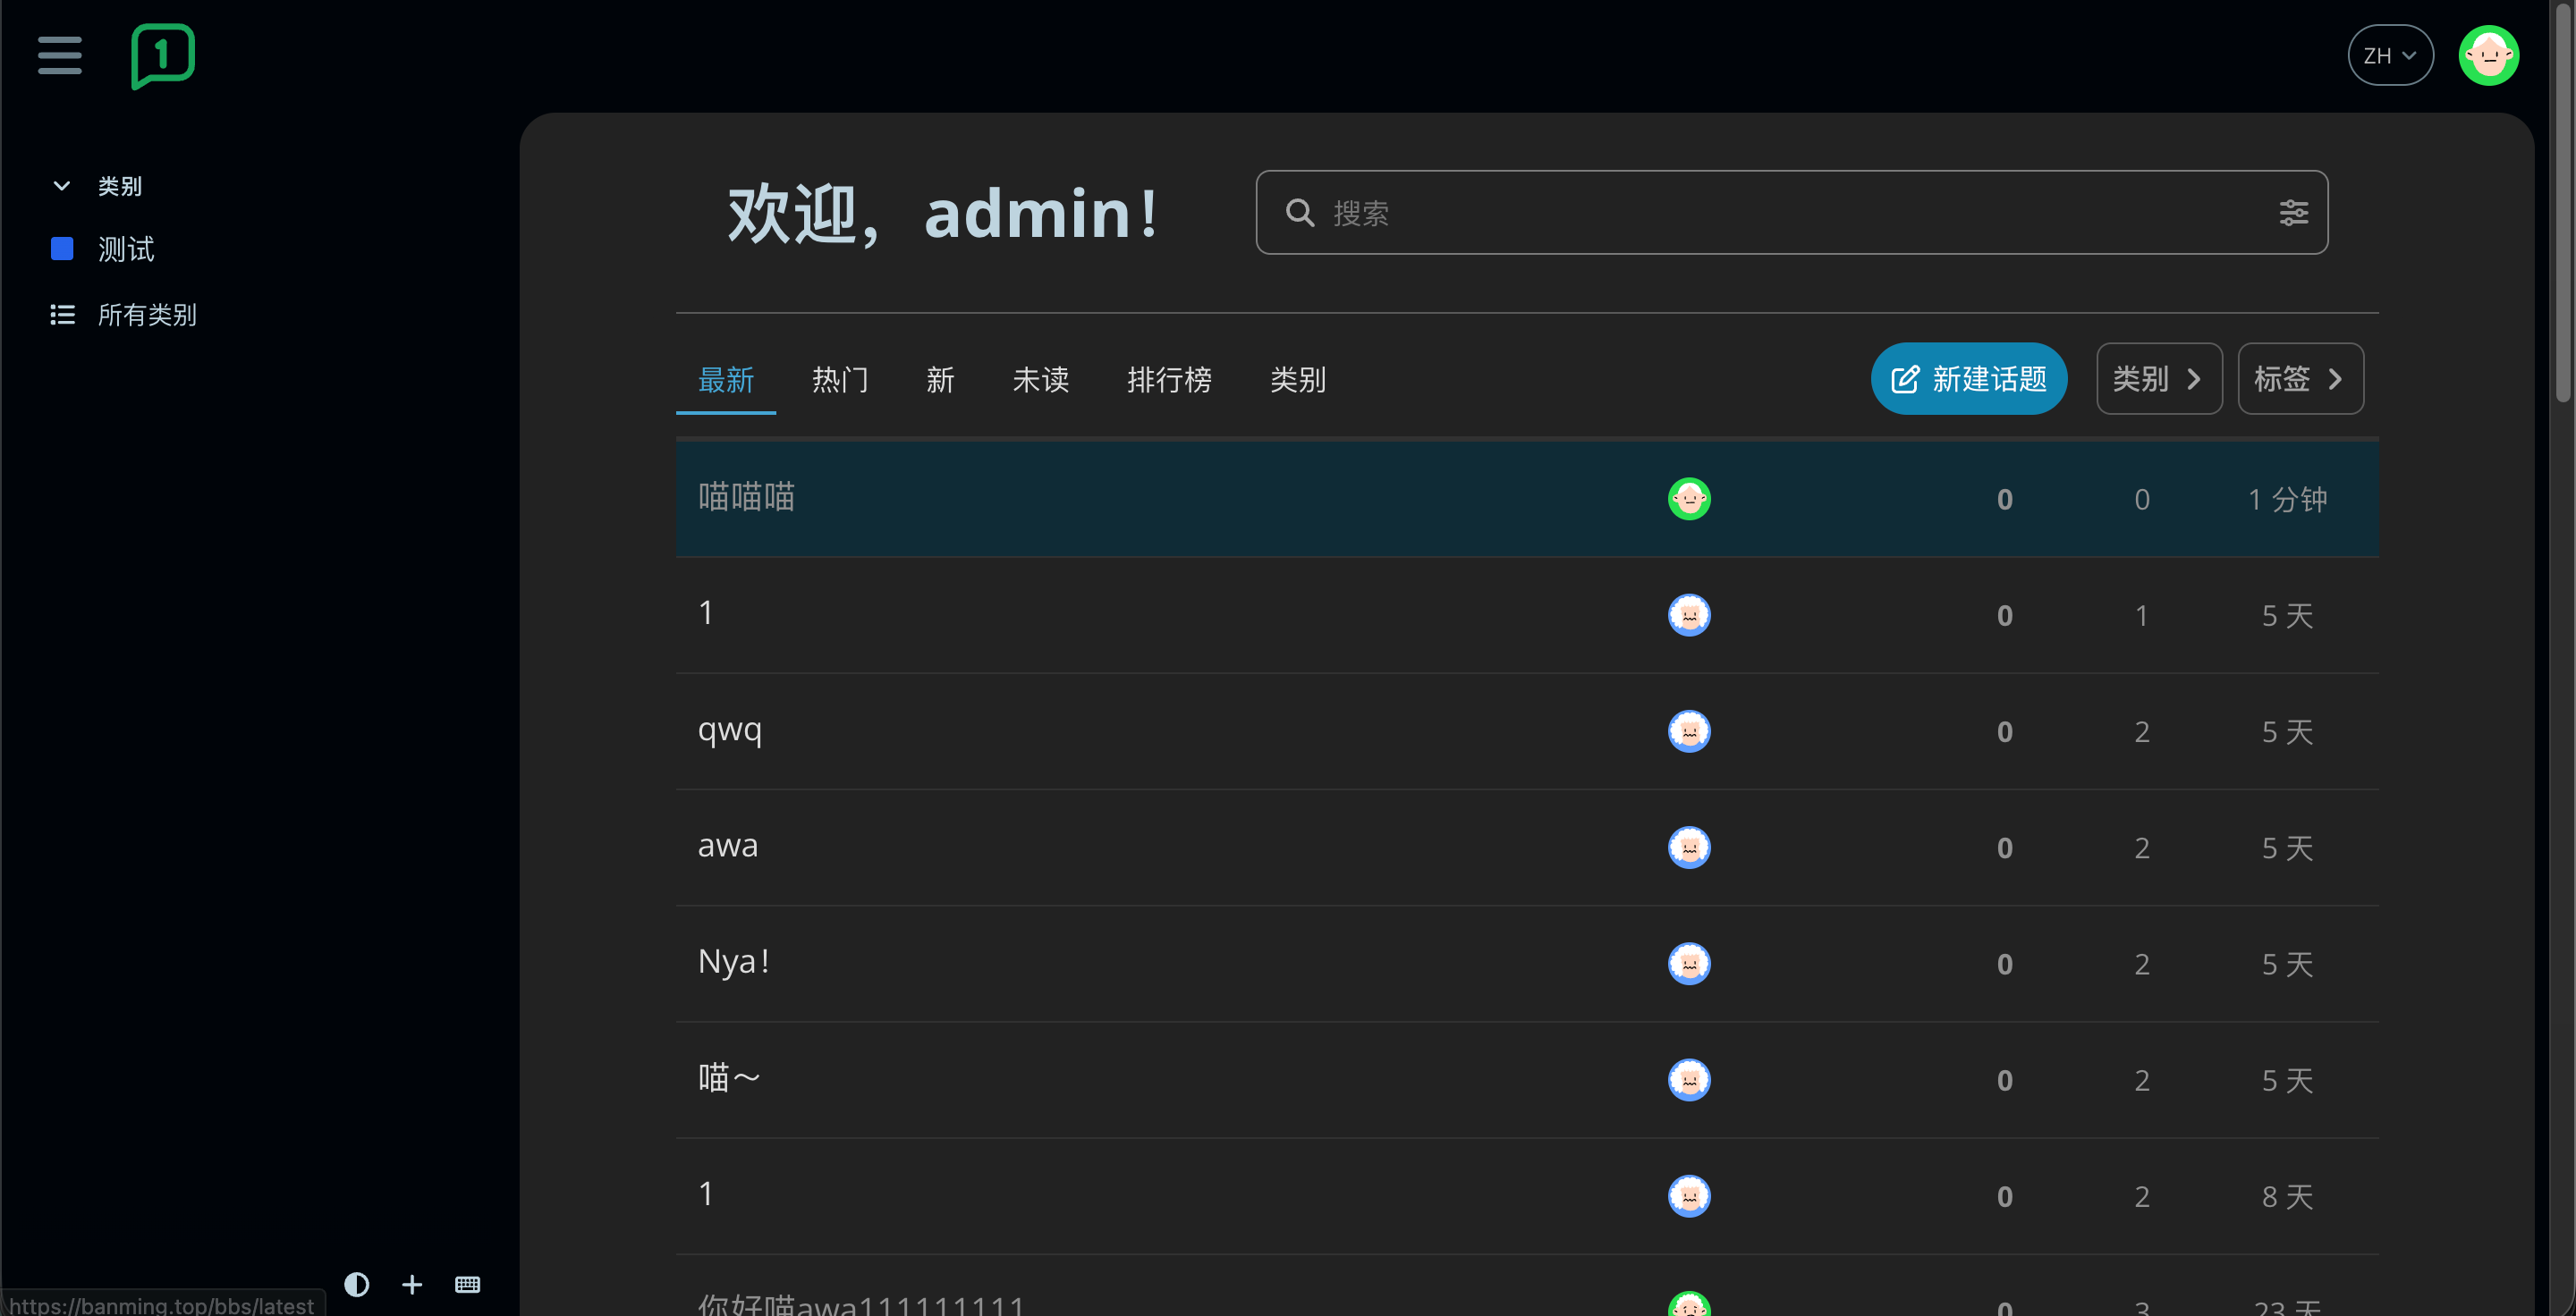The image size is (2576, 1316).
Task: Open advanced search filter options icon
Action: coord(2293,213)
